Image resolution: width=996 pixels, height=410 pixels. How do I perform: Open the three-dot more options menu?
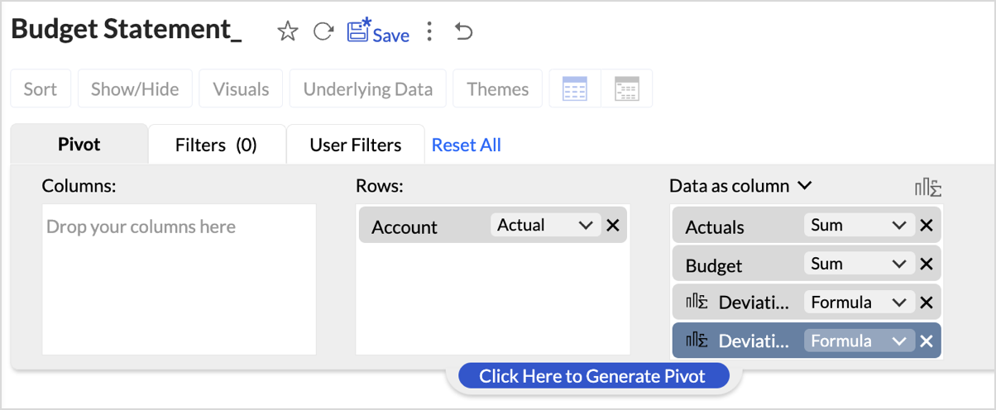tap(429, 32)
